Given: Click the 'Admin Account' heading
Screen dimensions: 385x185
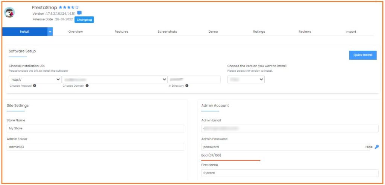Looking at the screenshot, I should [x=215, y=105].
